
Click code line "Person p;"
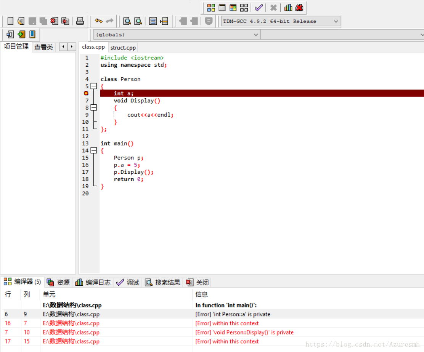[x=128, y=158]
